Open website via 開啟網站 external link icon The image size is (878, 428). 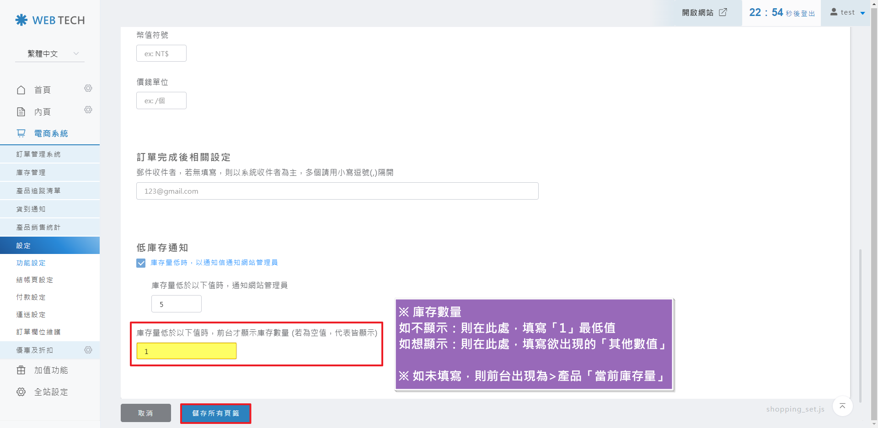point(723,12)
